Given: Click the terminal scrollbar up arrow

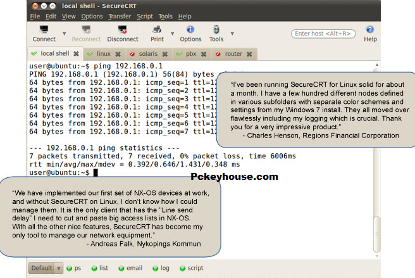Looking at the screenshot, I should 377,65.
